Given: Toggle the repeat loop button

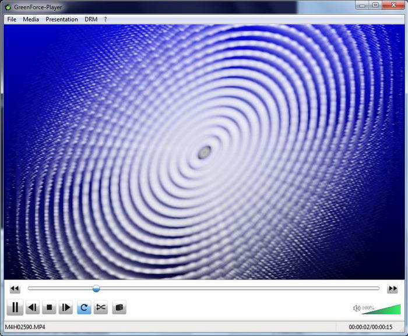Looking at the screenshot, I should point(84,307).
